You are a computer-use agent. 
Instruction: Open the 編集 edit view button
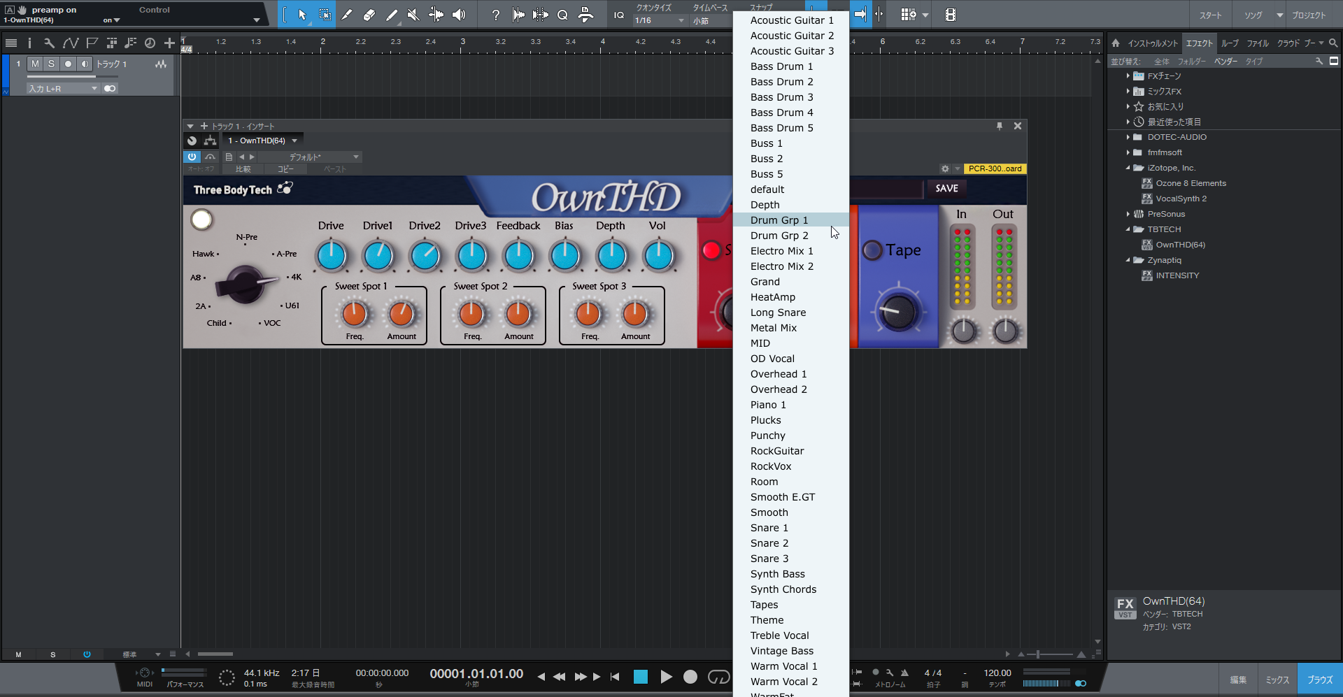point(1238,680)
